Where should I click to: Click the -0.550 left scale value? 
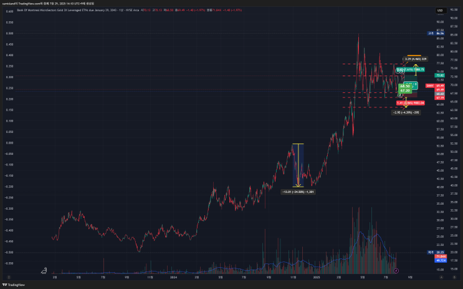point(9,263)
